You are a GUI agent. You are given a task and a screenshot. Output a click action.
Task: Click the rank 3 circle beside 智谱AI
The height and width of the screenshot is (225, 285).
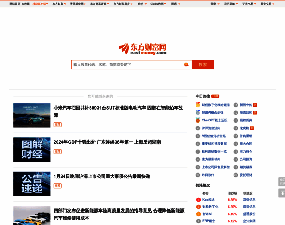[x=198, y=214]
